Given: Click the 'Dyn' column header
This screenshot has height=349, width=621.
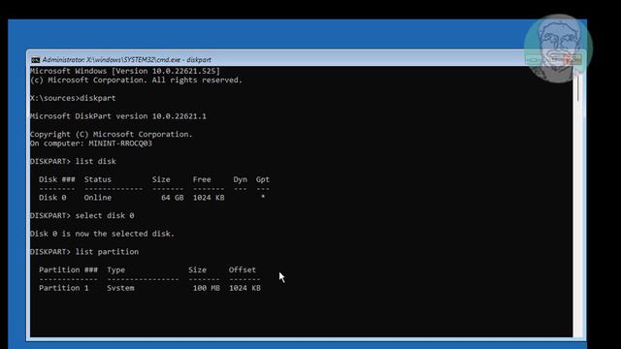Looking at the screenshot, I should 241,179.
